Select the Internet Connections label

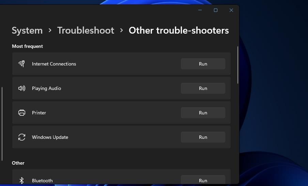tap(54, 64)
